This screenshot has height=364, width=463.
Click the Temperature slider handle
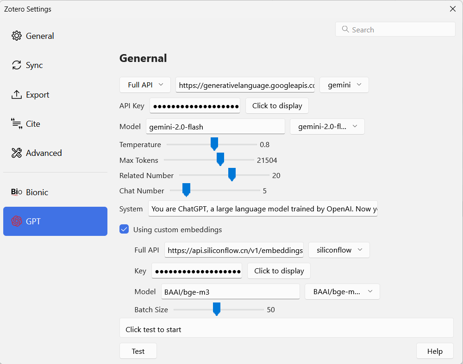[x=214, y=144]
